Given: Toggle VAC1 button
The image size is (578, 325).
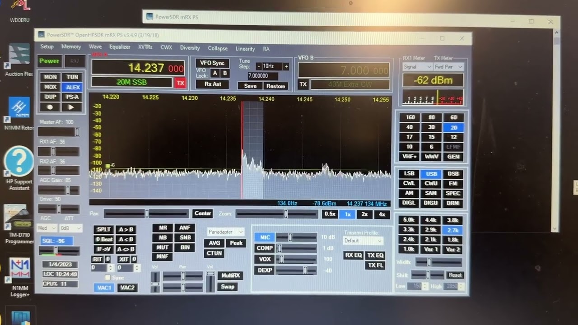Looking at the screenshot, I should 104,288.
